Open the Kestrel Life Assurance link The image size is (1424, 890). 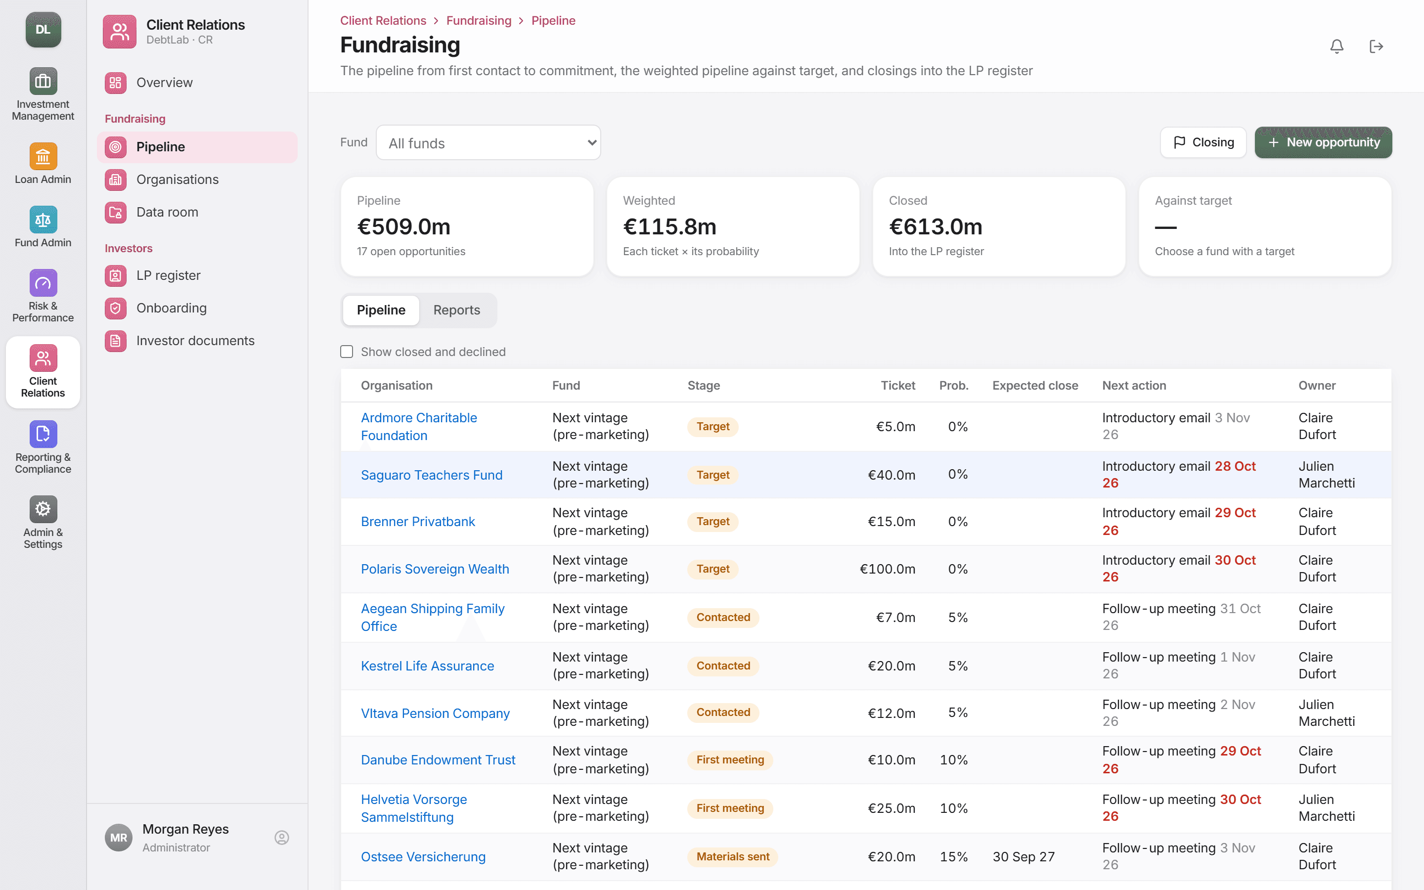tap(427, 666)
